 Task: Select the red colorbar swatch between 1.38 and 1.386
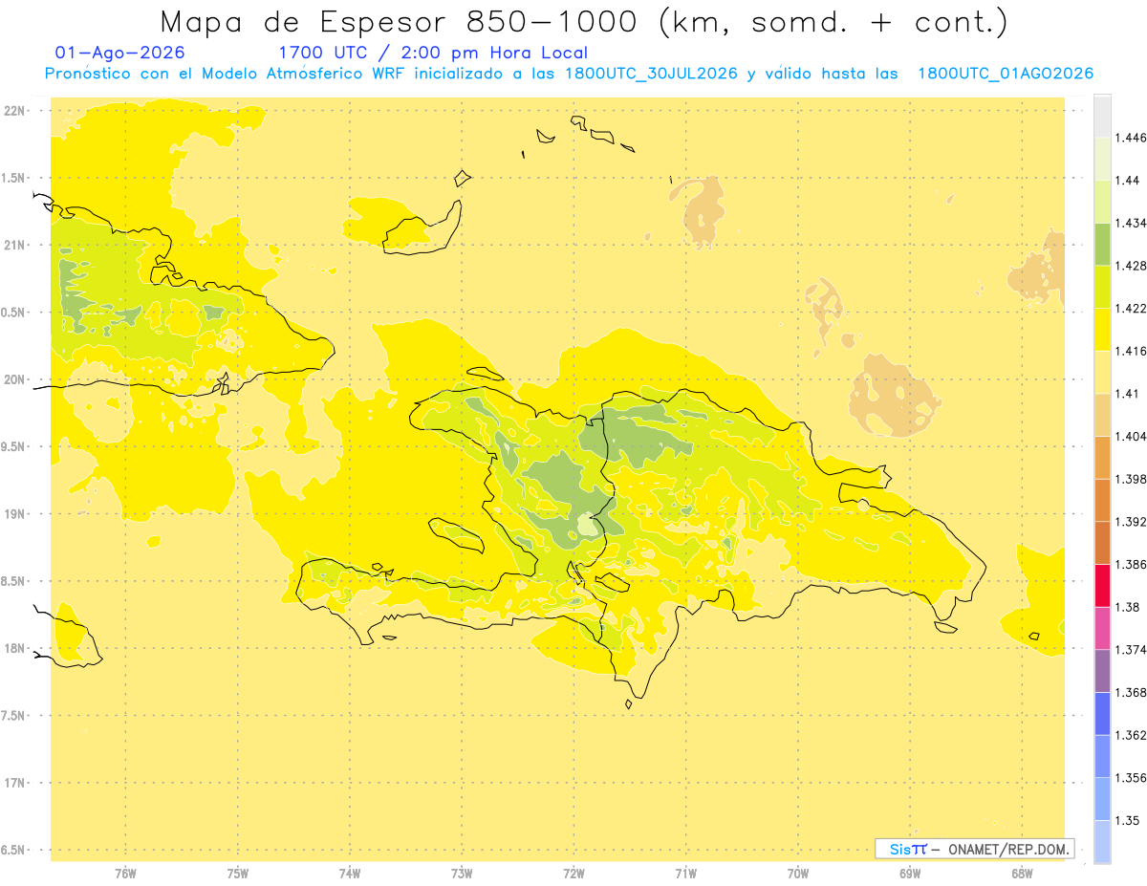(1102, 585)
